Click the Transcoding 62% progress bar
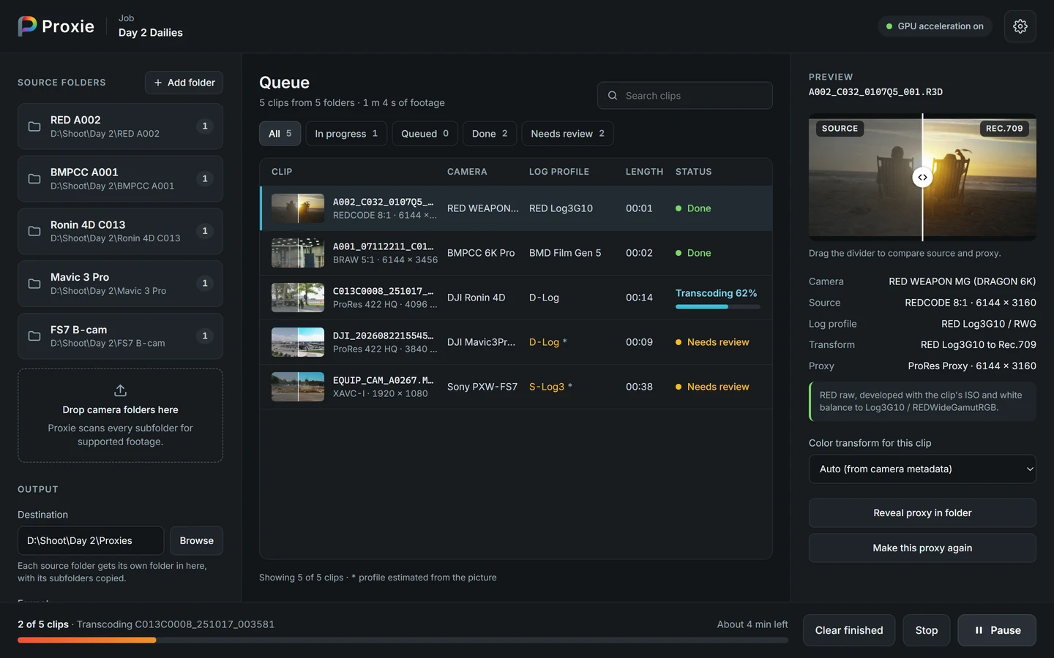 point(717,307)
